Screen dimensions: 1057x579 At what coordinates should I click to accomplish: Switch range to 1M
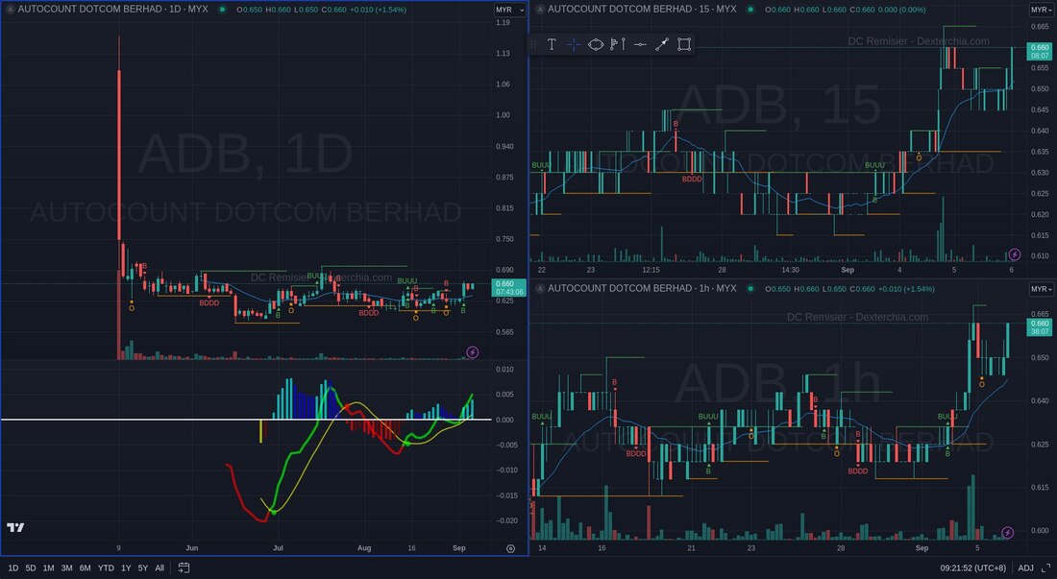49,568
